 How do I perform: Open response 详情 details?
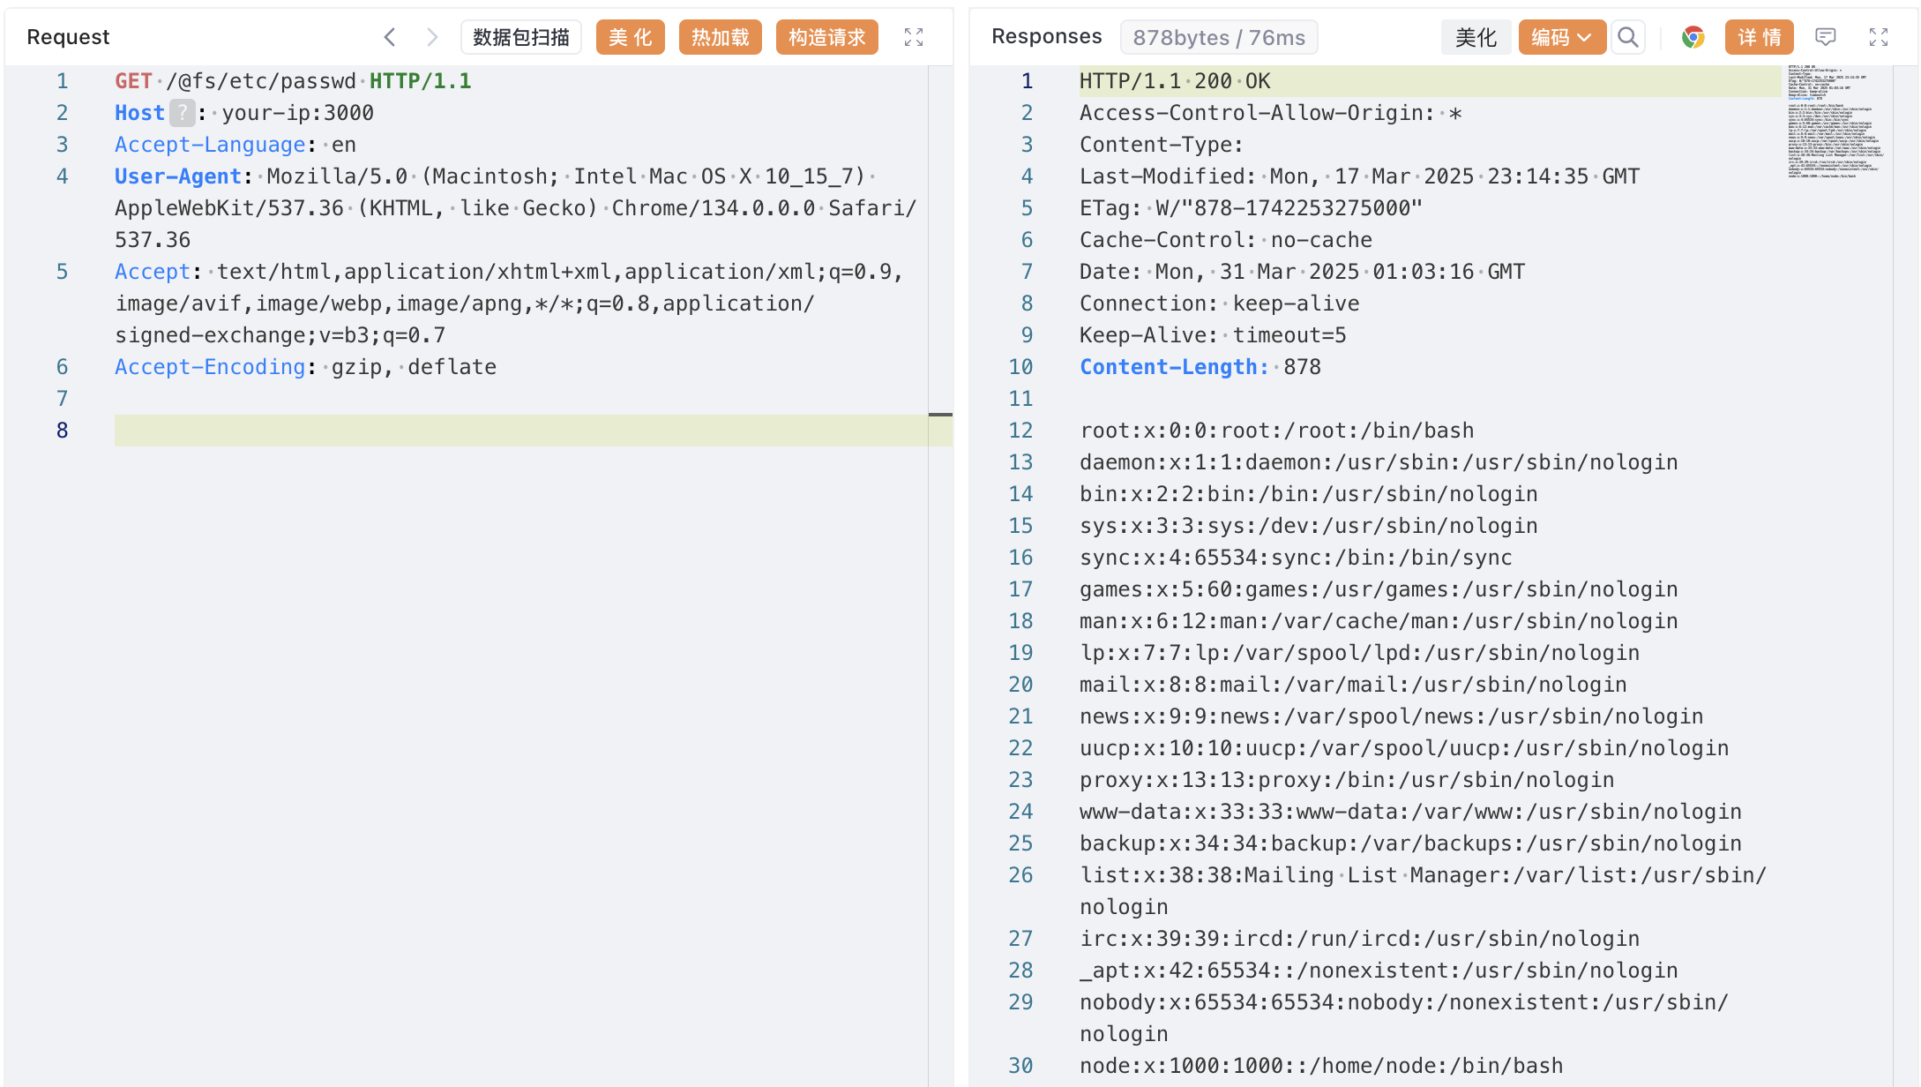[1759, 37]
